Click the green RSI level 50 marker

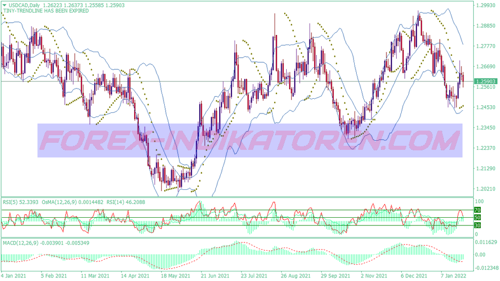[477, 218]
